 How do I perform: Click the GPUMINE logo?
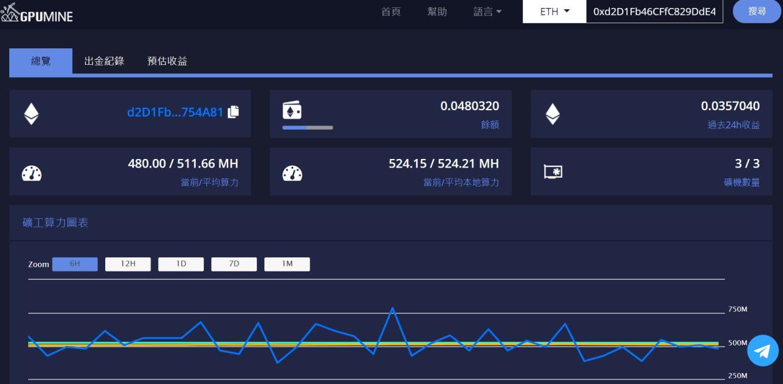[x=38, y=12]
